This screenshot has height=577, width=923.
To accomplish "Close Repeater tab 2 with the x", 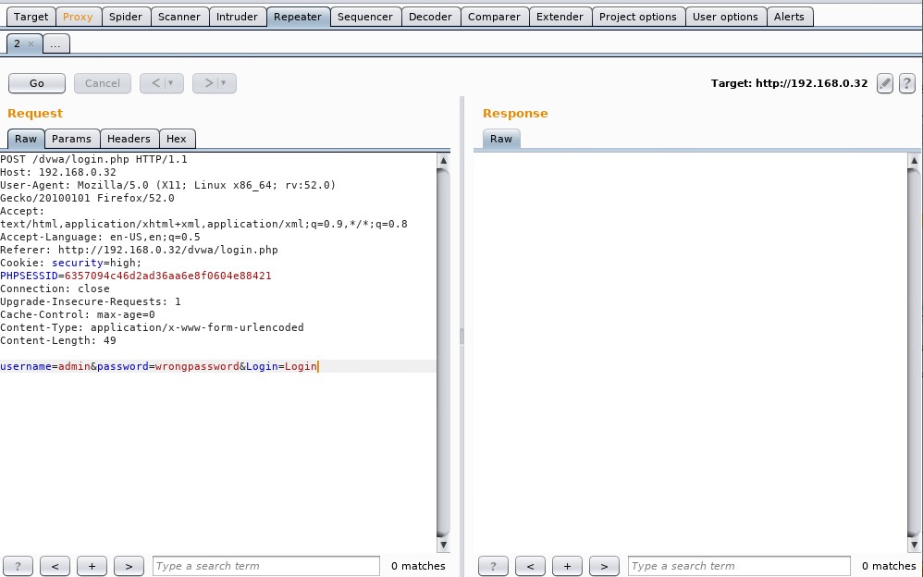I will pos(31,43).
